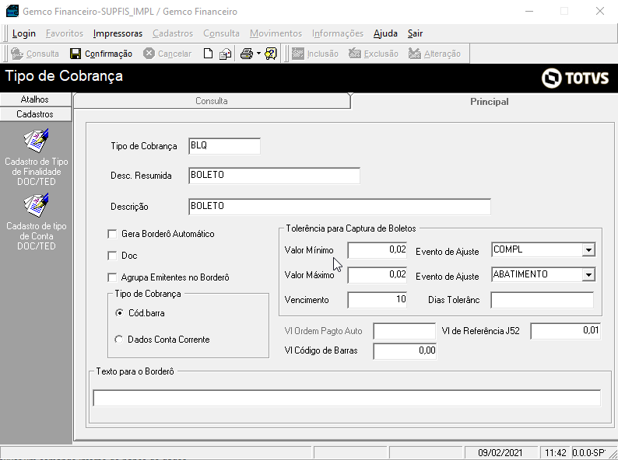Click the Inclusão toolbar icon
The width and height of the screenshot is (618, 460).
pyautogui.click(x=298, y=54)
